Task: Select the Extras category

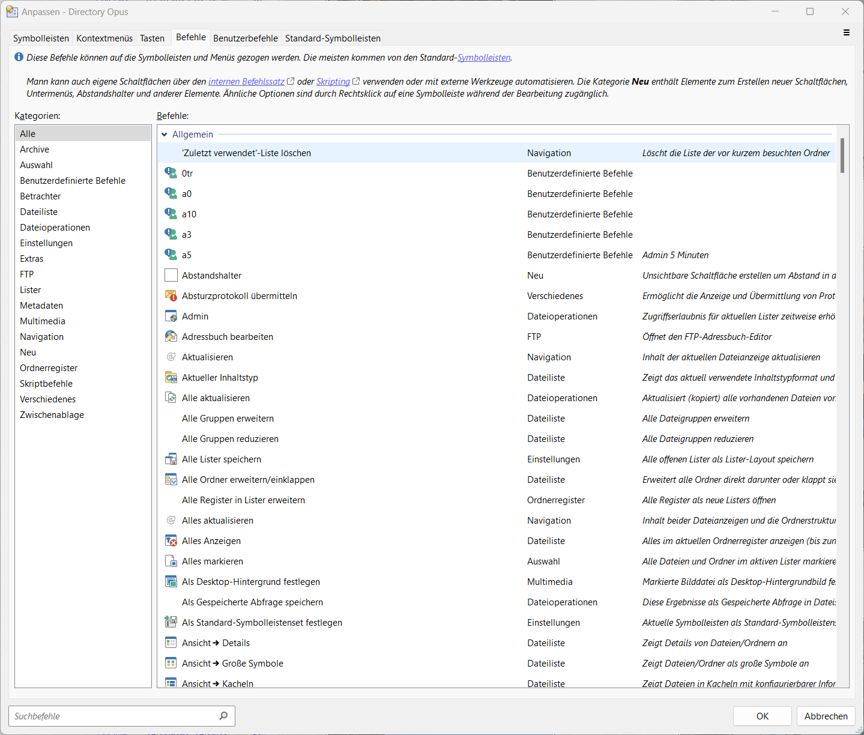Action: click(x=83, y=258)
